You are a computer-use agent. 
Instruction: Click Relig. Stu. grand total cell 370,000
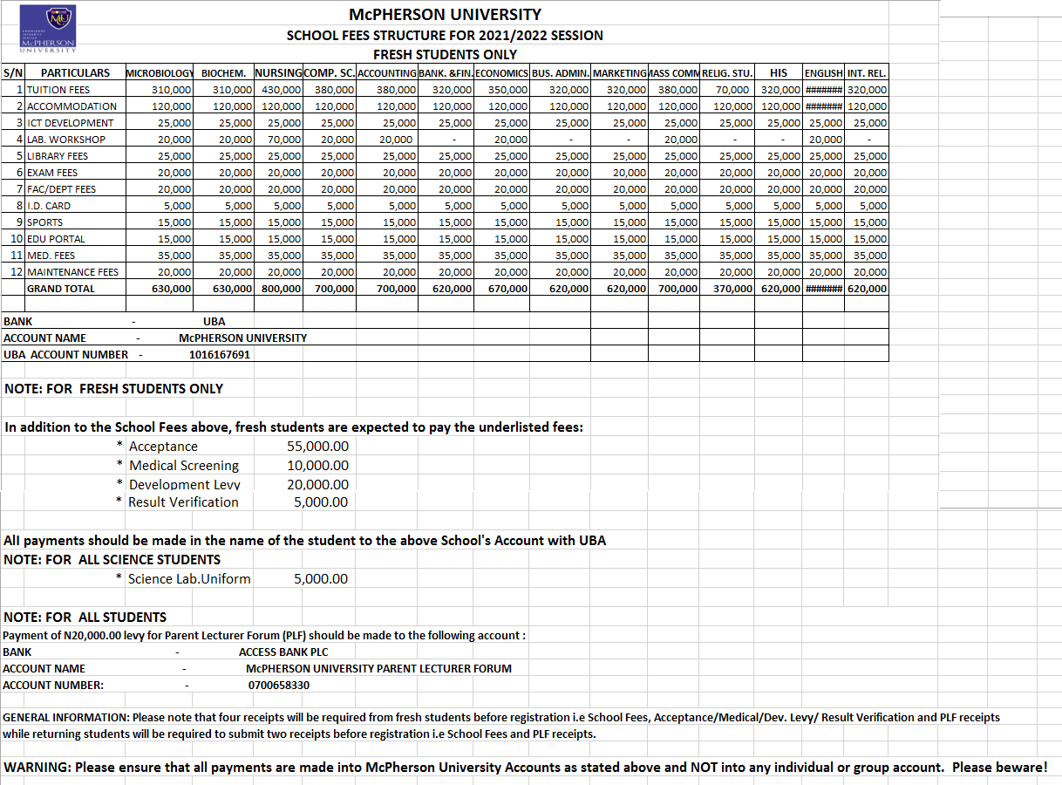tap(727, 289)
